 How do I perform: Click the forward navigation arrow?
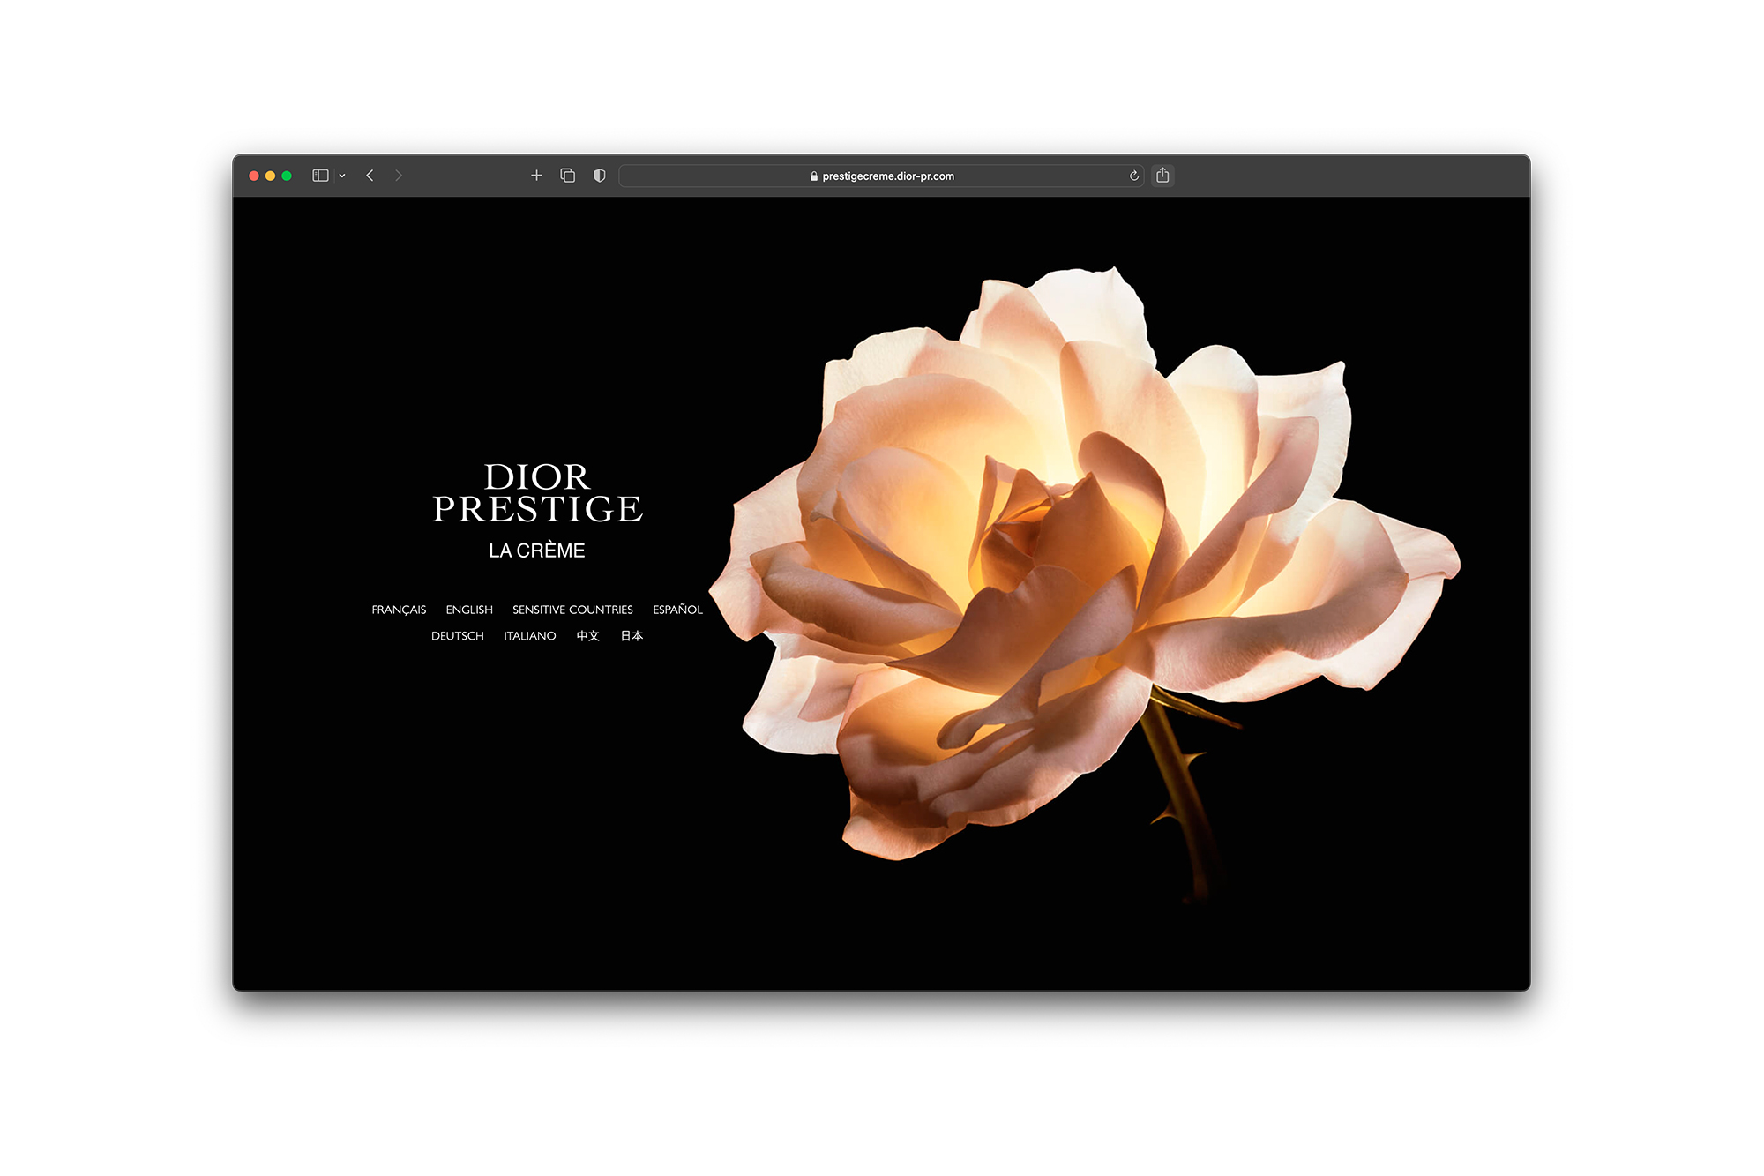coord(399,176)
